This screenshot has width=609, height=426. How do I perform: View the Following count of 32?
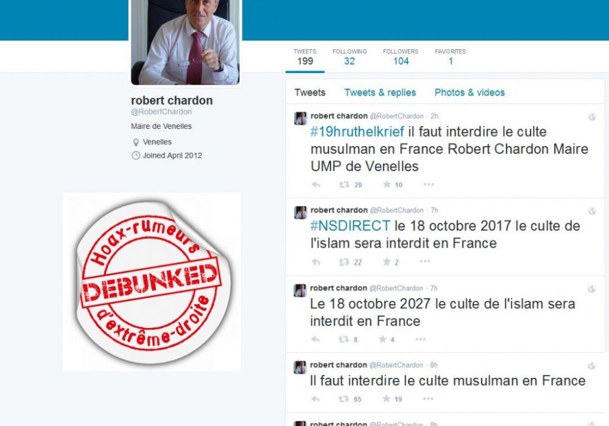[x=350, y=57]
